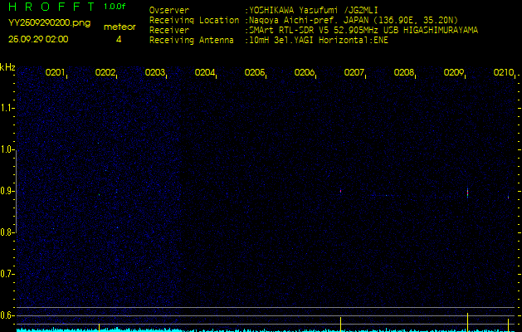Click the 0208 time marker
The width and height of the screenshot is (522, 332).
403,72
